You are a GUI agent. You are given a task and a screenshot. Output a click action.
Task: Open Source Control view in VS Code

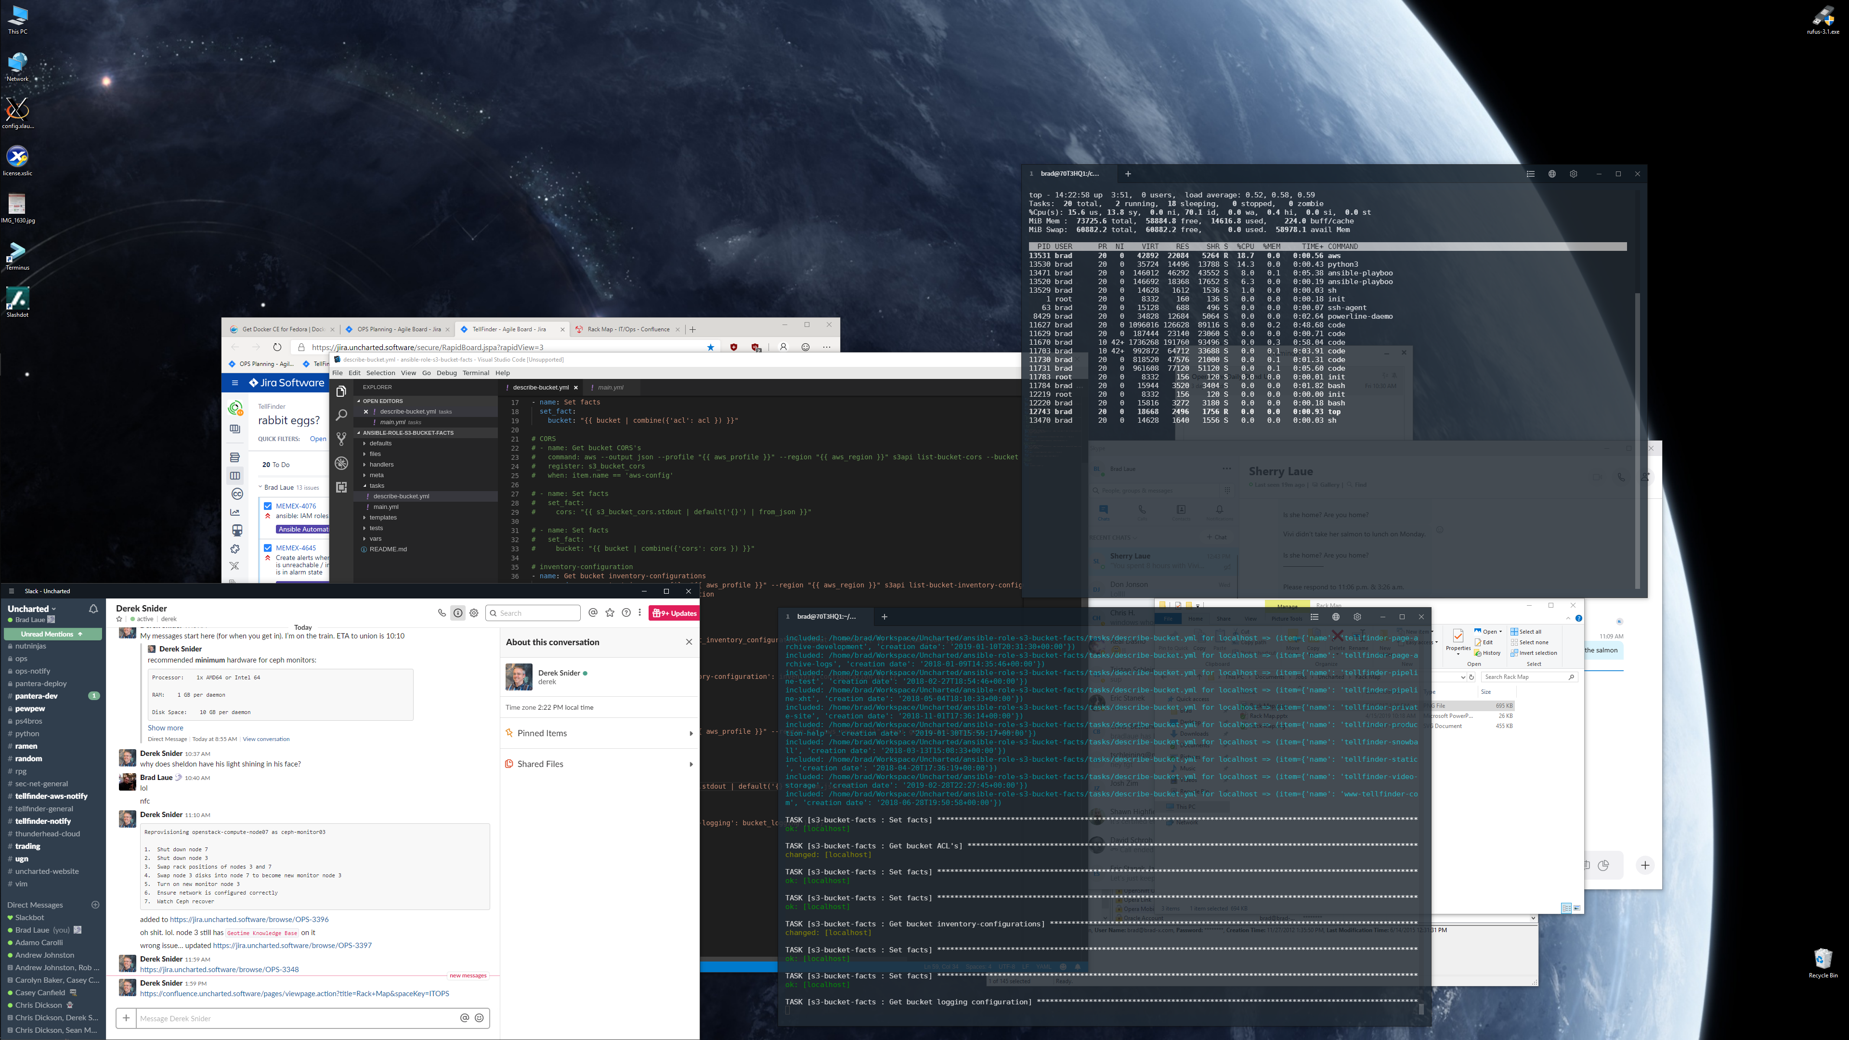341,439
